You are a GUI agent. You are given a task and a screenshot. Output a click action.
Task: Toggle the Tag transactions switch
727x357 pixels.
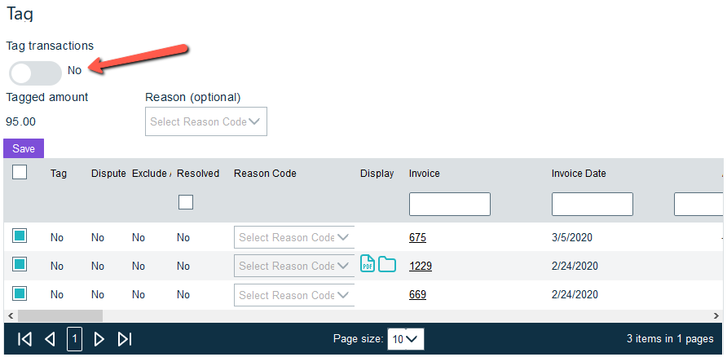tap(35, 73)
